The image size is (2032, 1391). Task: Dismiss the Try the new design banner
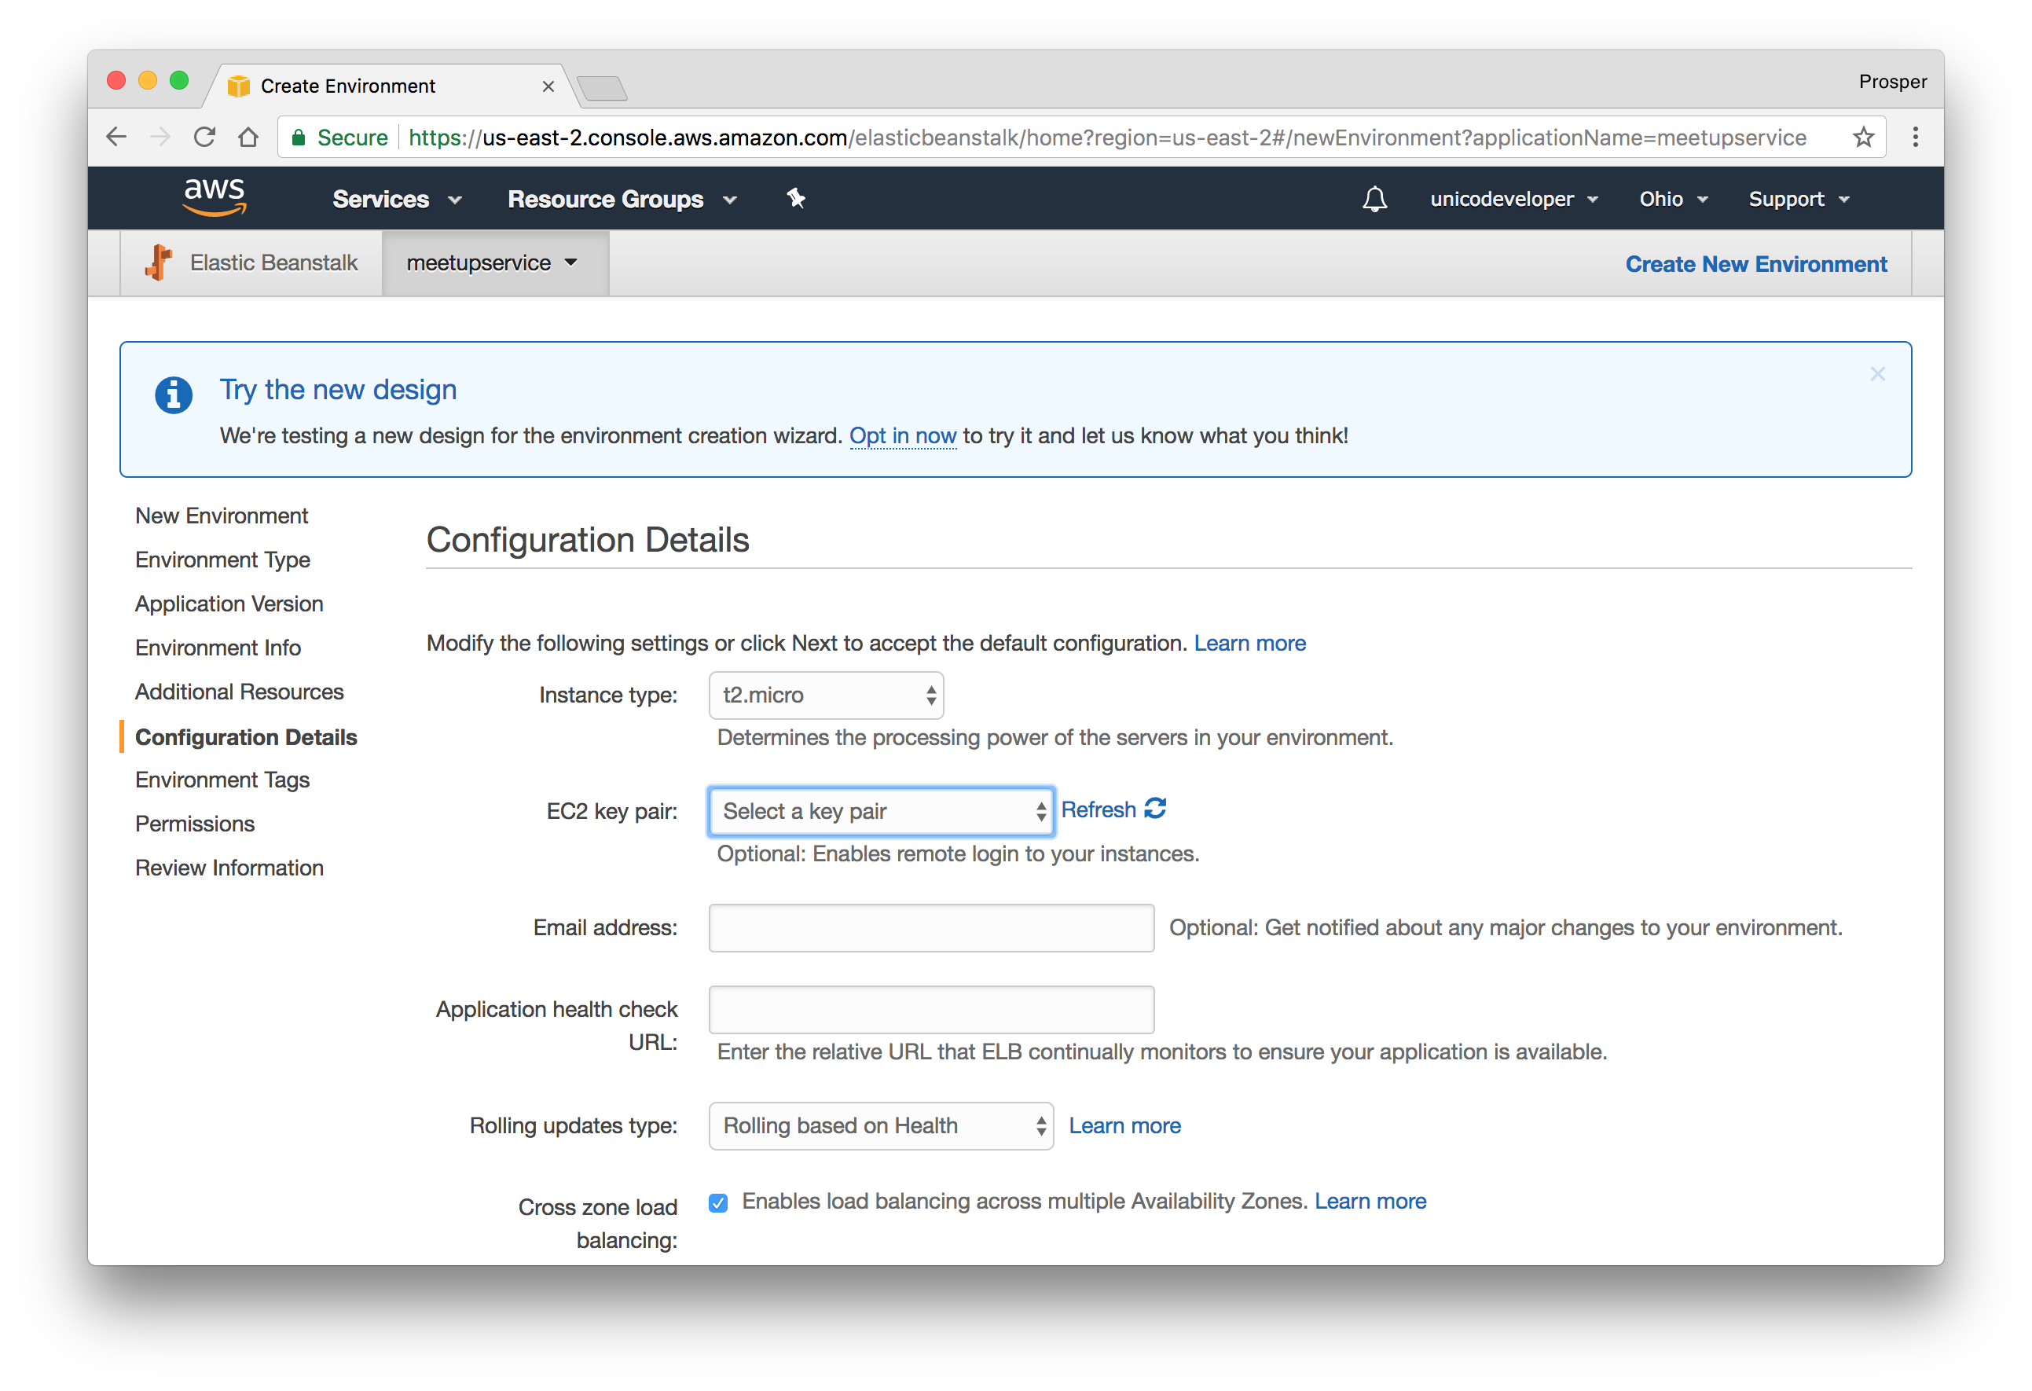coord(1877,374)
